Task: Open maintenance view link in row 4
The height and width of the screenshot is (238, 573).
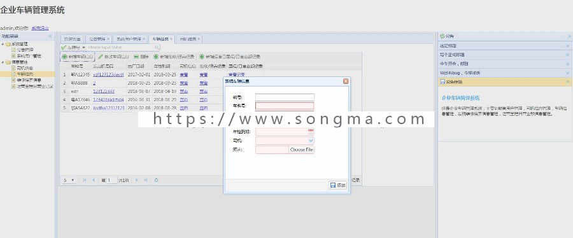Action: (204, 100)
